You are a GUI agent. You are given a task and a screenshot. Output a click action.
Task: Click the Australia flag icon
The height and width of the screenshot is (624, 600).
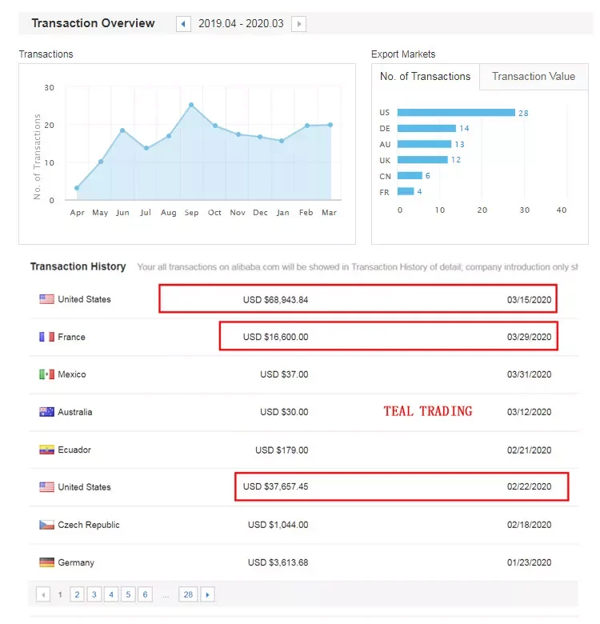[46, 412]
